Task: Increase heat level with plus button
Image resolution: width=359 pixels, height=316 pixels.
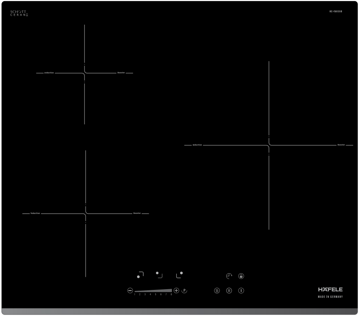Action: pyautogui.click(x=177, y=290)
